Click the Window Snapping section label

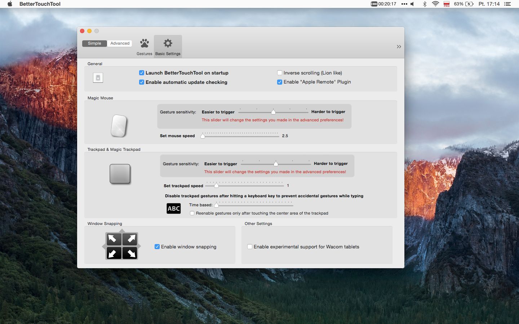(x=105, y=224)
